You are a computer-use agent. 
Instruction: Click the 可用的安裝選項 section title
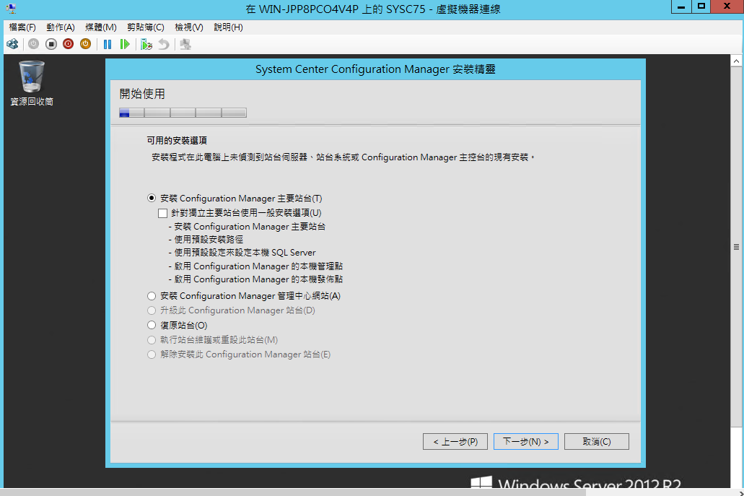pyautogui.click(x=177, y=141)
